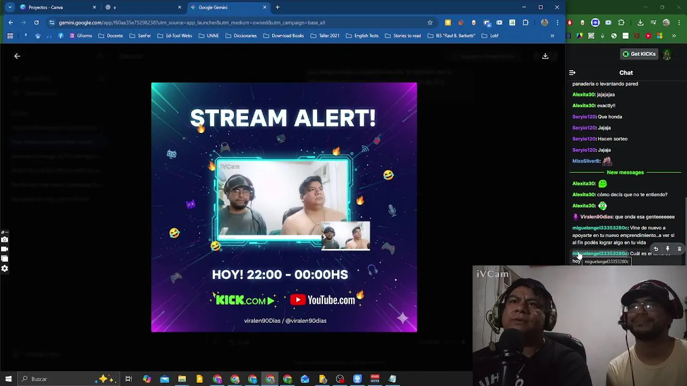The width and height of the screenshot is (687, 386).
Task: Reload the Gemini page
Action: [x=36, y=23]
